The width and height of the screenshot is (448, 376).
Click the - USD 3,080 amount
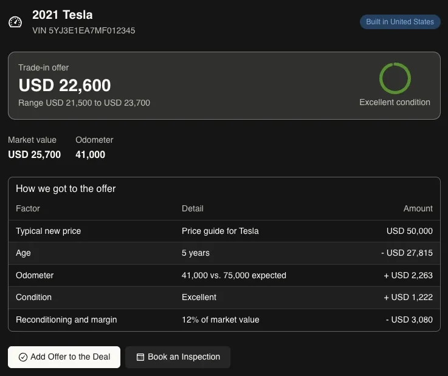pyautogui.click(x=409, y=320)
